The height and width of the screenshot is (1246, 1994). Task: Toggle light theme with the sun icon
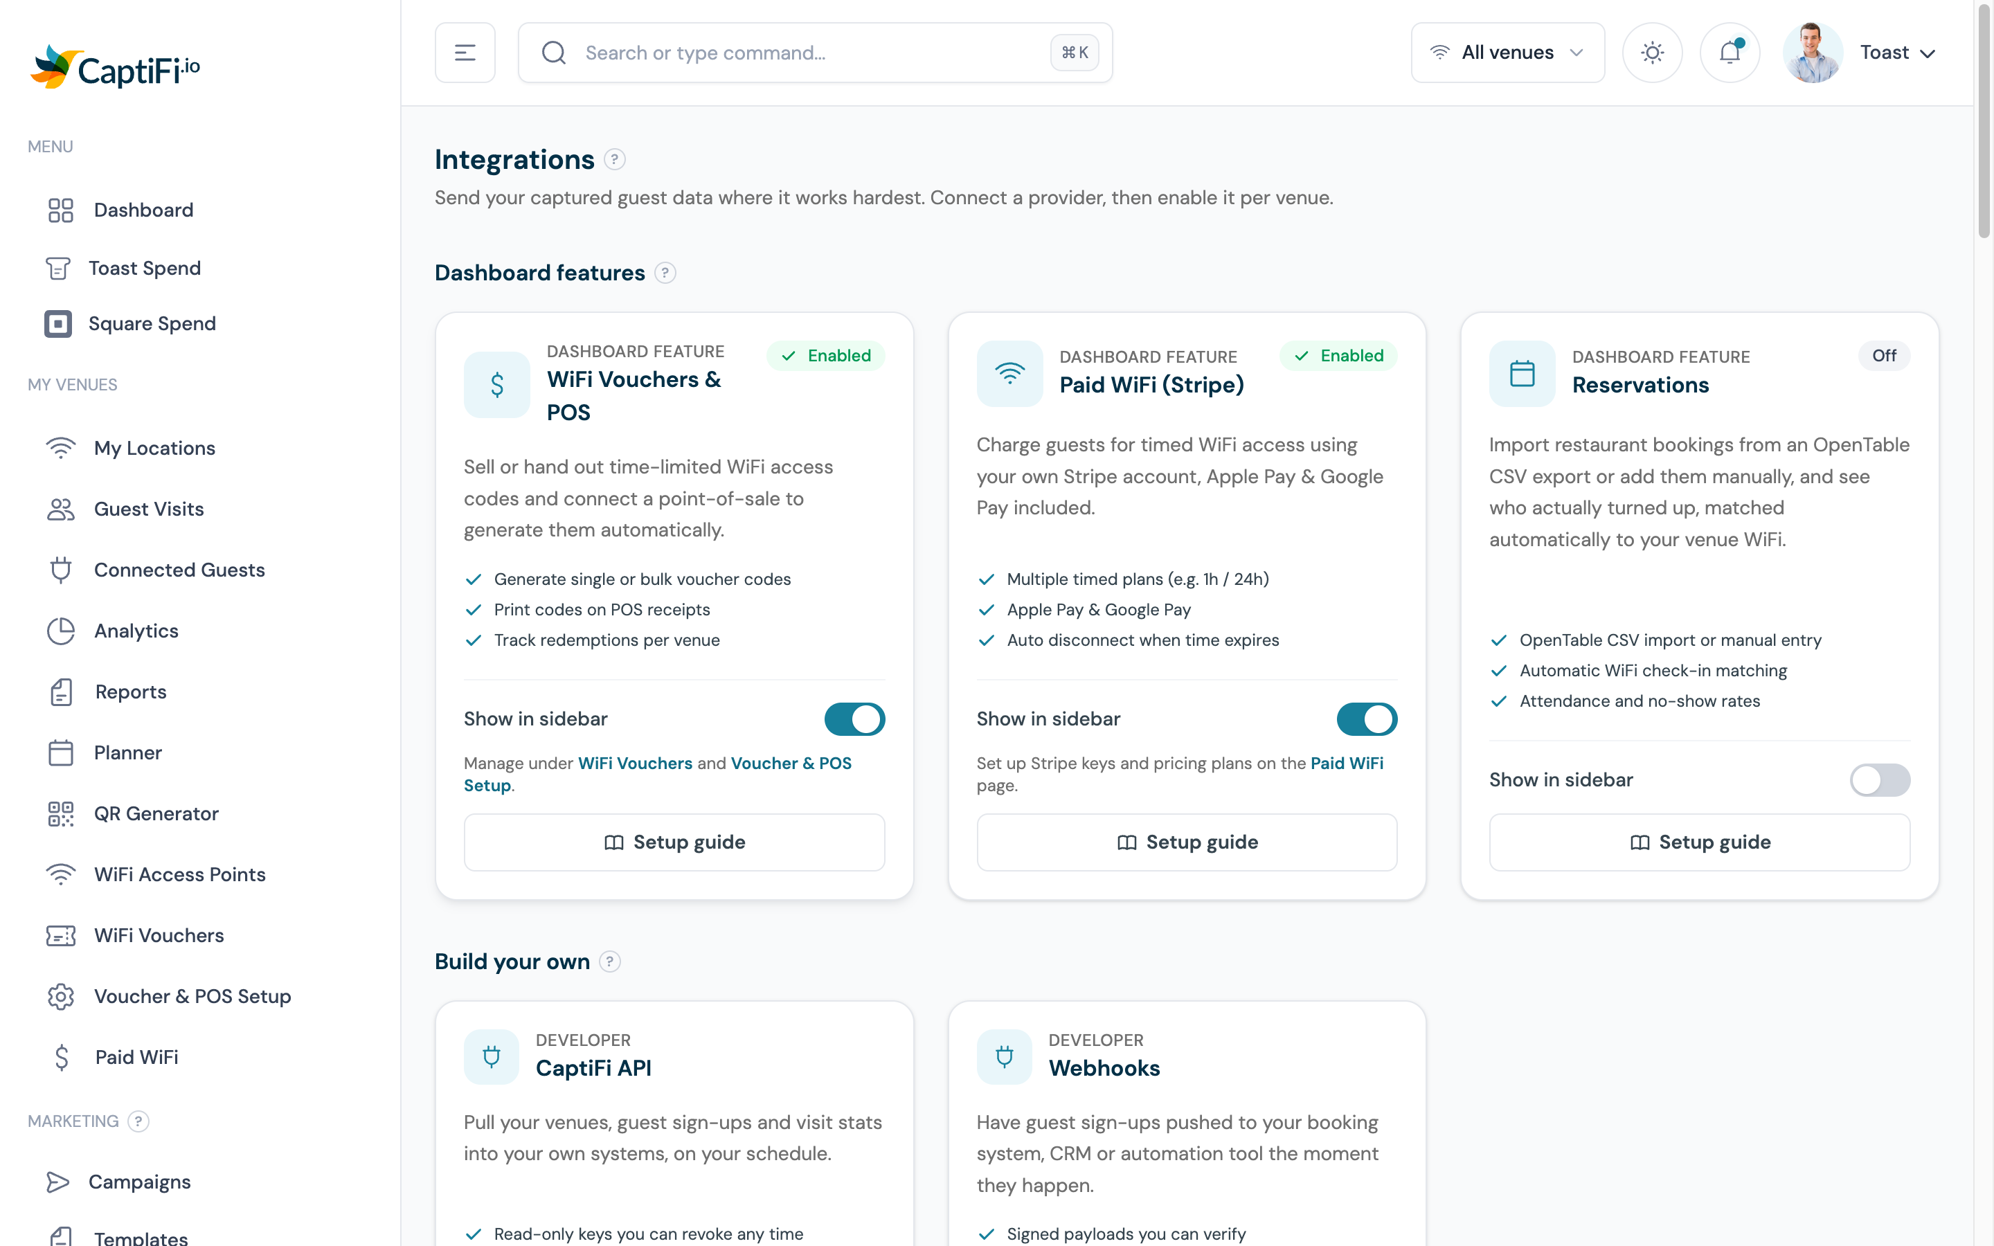1652,53
